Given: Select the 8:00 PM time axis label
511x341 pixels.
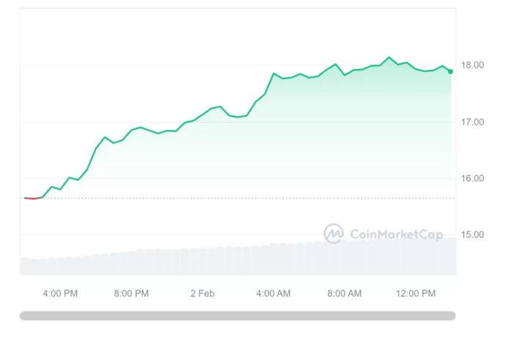Looking at the screenshot, I should [131, 293].
